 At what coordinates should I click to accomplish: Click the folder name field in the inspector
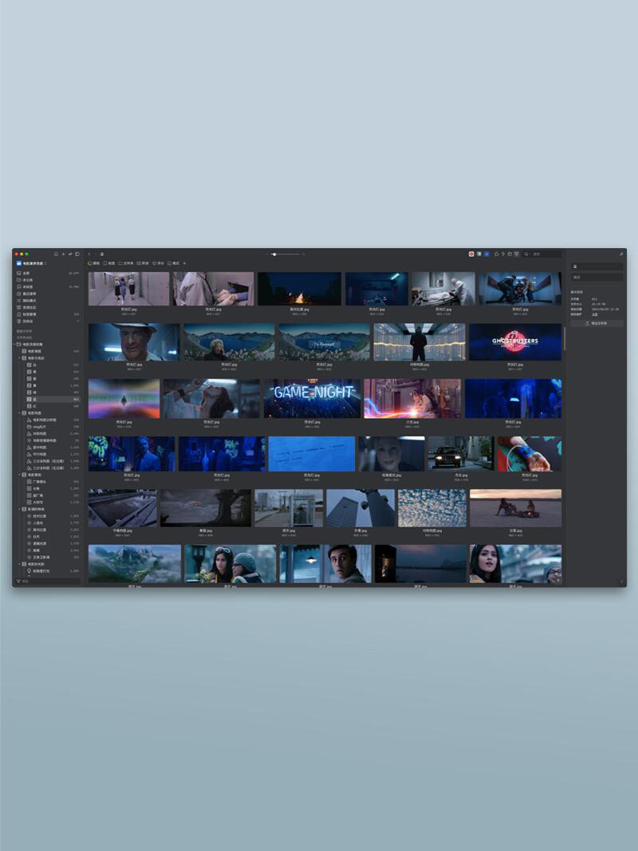click(x=597, y=266)
